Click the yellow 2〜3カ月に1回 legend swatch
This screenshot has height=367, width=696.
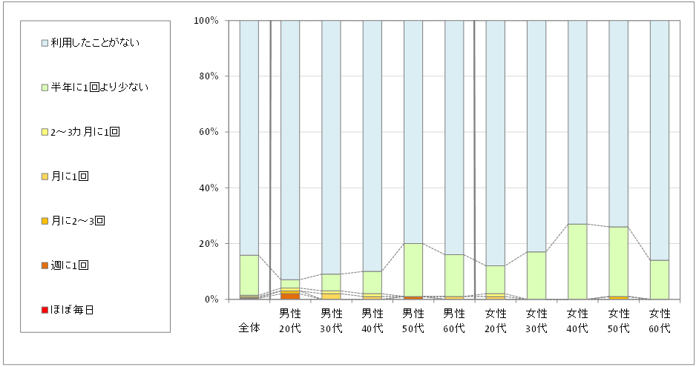tap(45, 132)
